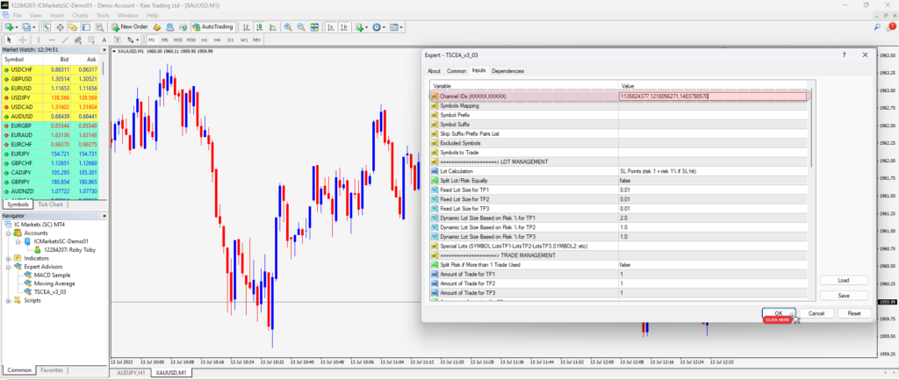The width and height of the screenshot is (899, 380).
Task: Open the File menu
Action: click(x=18, y=15)
